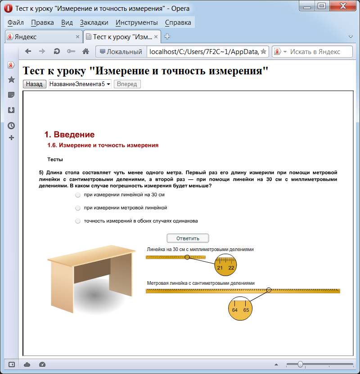
Task: Select answer при измерении метровой линейкой
Action: (78, 208)
